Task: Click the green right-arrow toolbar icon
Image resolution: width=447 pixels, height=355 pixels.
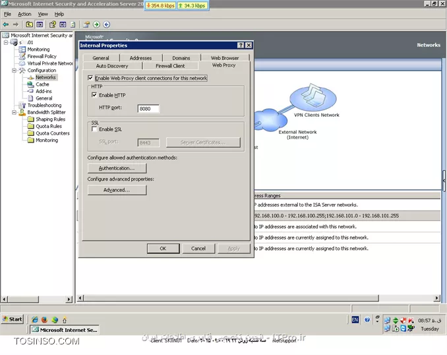Action: (x=96, y=24)
